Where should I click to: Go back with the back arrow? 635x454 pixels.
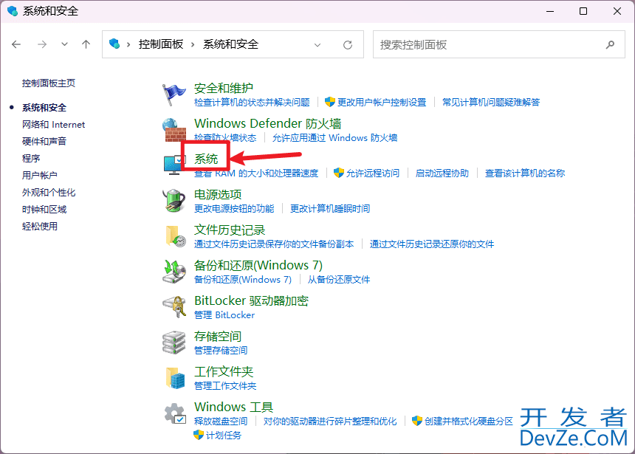point(16,44)
